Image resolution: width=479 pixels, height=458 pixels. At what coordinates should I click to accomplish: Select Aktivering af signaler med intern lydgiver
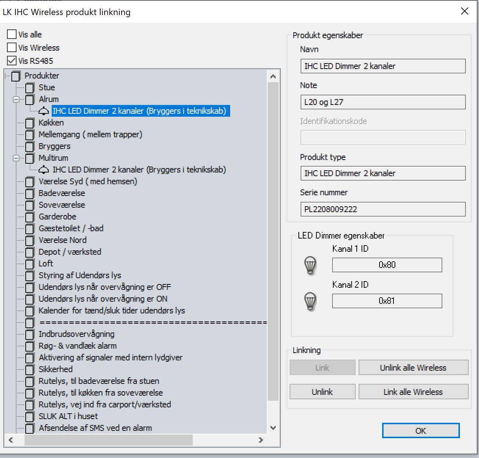pos(110,357)
